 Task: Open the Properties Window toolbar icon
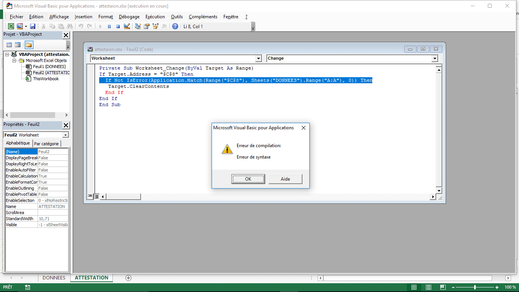[146, 26]
